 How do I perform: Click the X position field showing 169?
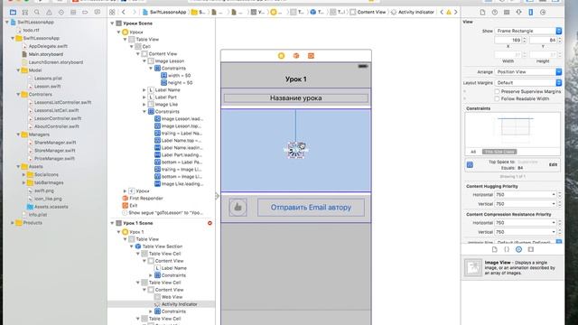[508, 40]
